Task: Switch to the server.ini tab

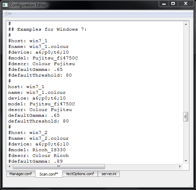Action: point(109,174)
